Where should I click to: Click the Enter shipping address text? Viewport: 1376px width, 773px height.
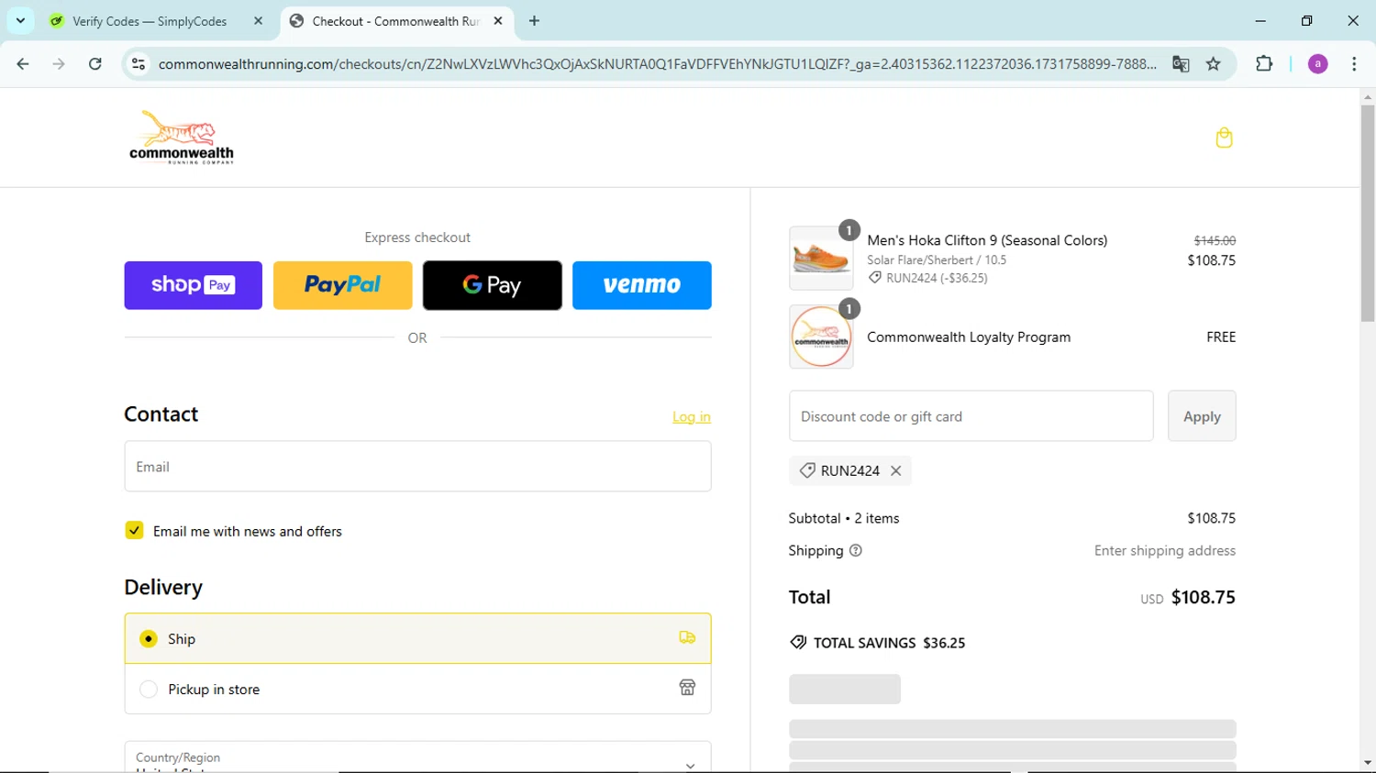(x=1165, y=550)
